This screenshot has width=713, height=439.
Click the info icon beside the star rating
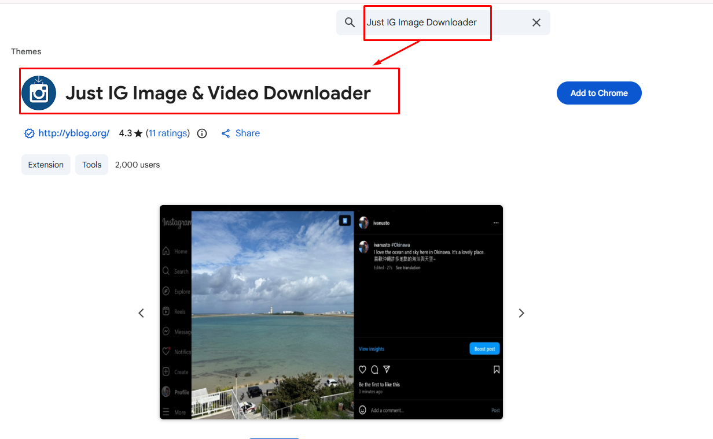point(201,133)
